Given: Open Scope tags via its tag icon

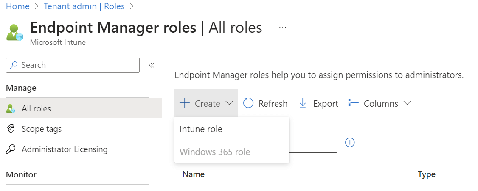Looking at the screenshot, I should click(11, 129).
